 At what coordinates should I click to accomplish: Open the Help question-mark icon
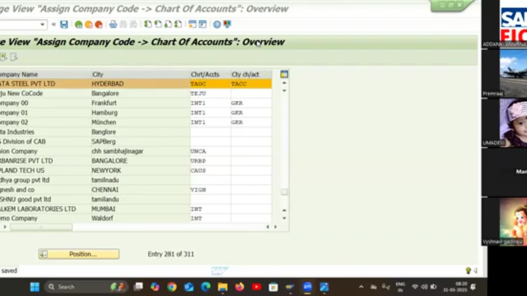click(217, 25)
